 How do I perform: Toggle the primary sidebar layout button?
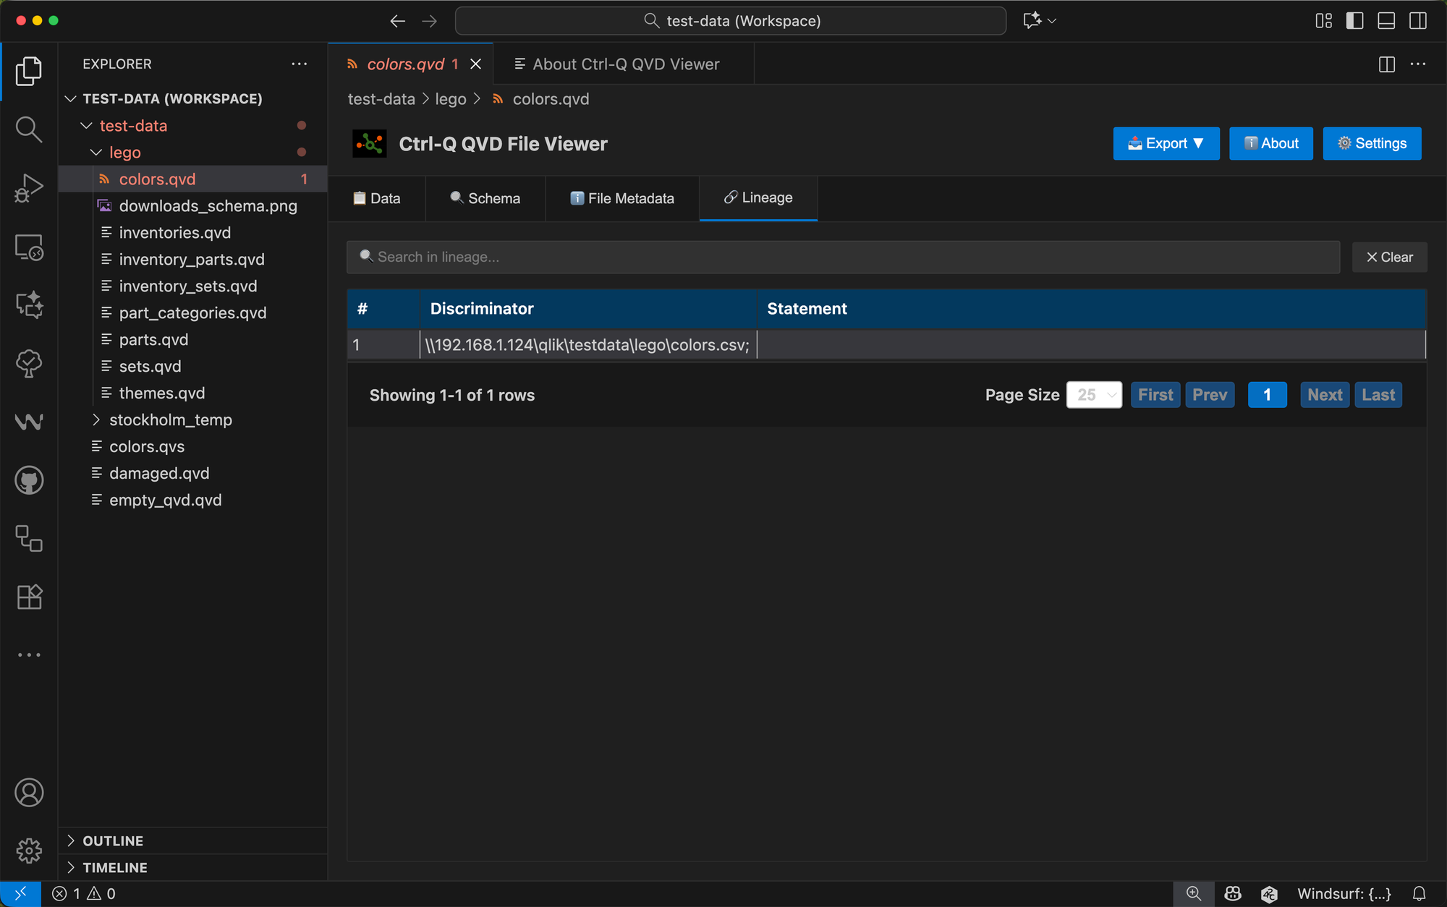point(1354,21)
